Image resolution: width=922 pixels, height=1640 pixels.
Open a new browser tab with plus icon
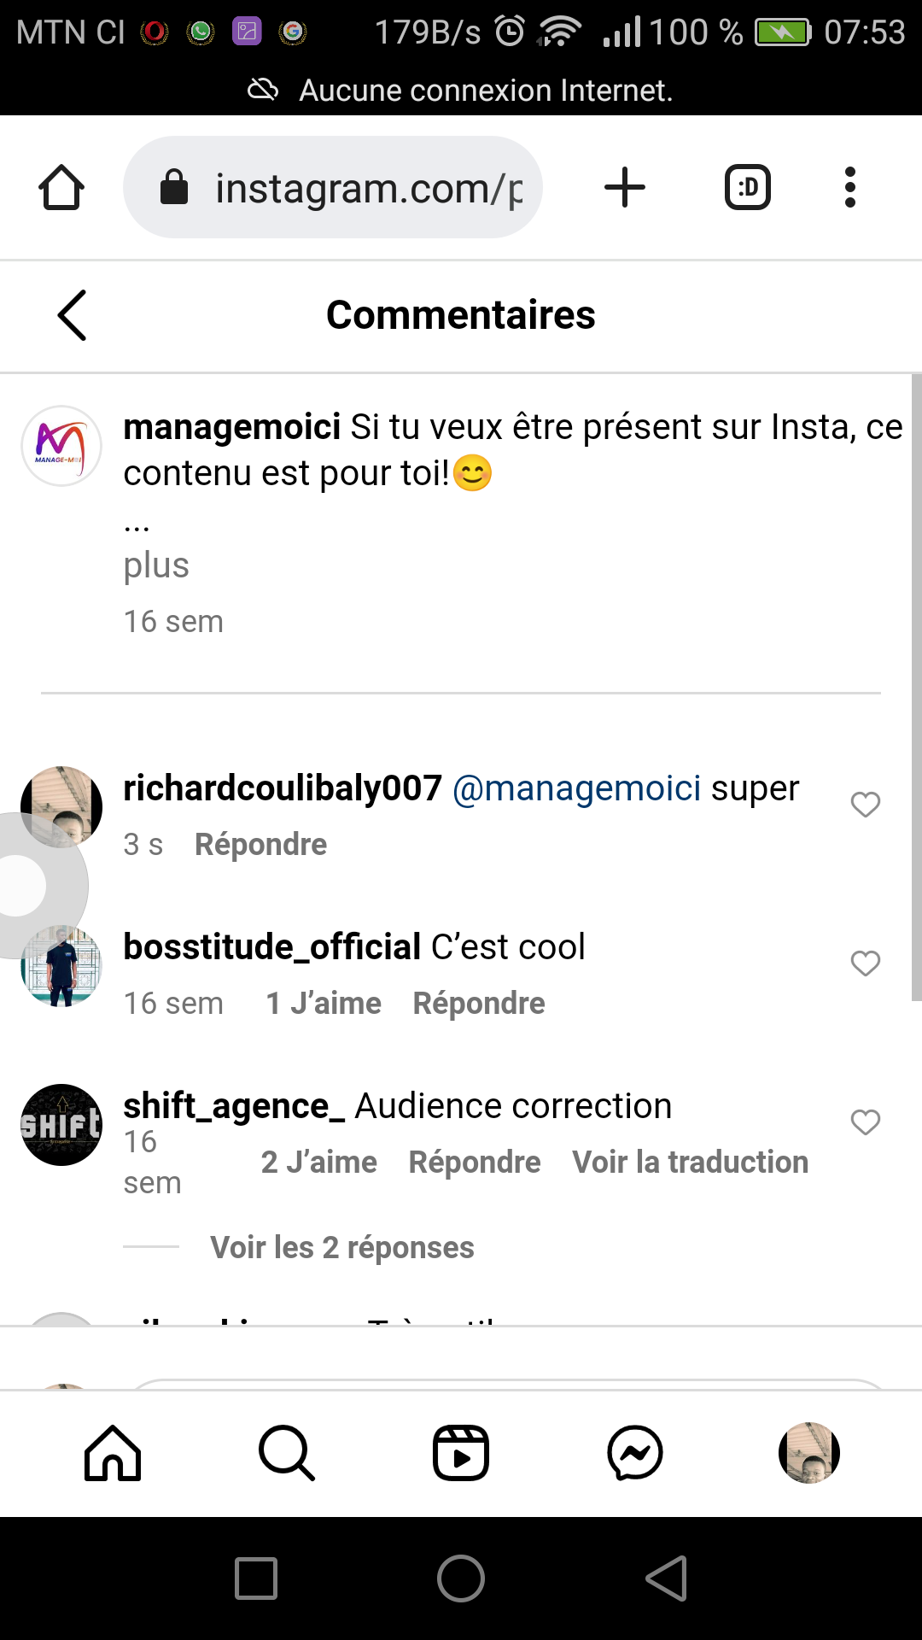coord(625,187)
